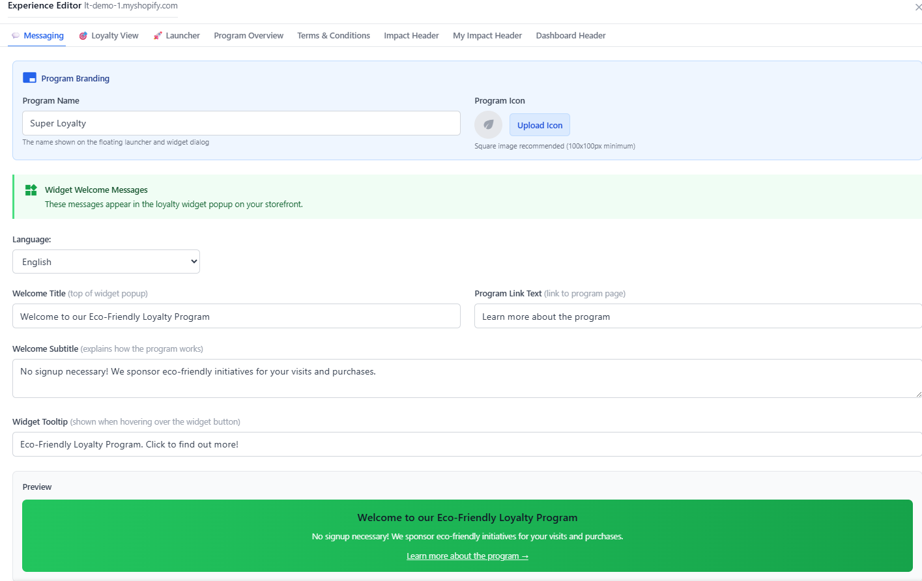The image size is (922, 581).
Task: Focus the Welcome Title text field
Action: [236, 317]
